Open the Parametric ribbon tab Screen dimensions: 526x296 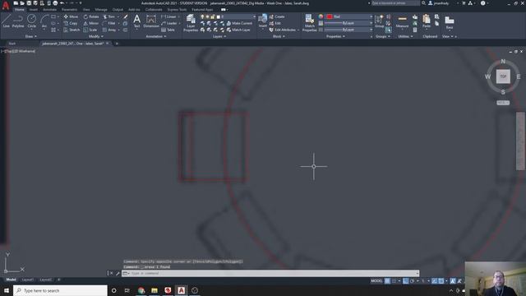[69, 9]
